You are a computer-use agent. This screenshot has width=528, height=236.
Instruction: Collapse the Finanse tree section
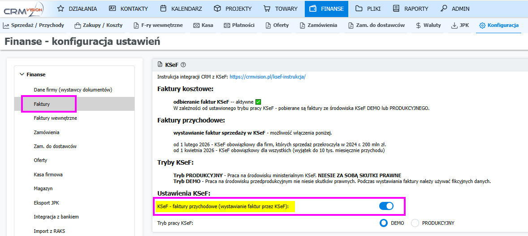point(22,74)
